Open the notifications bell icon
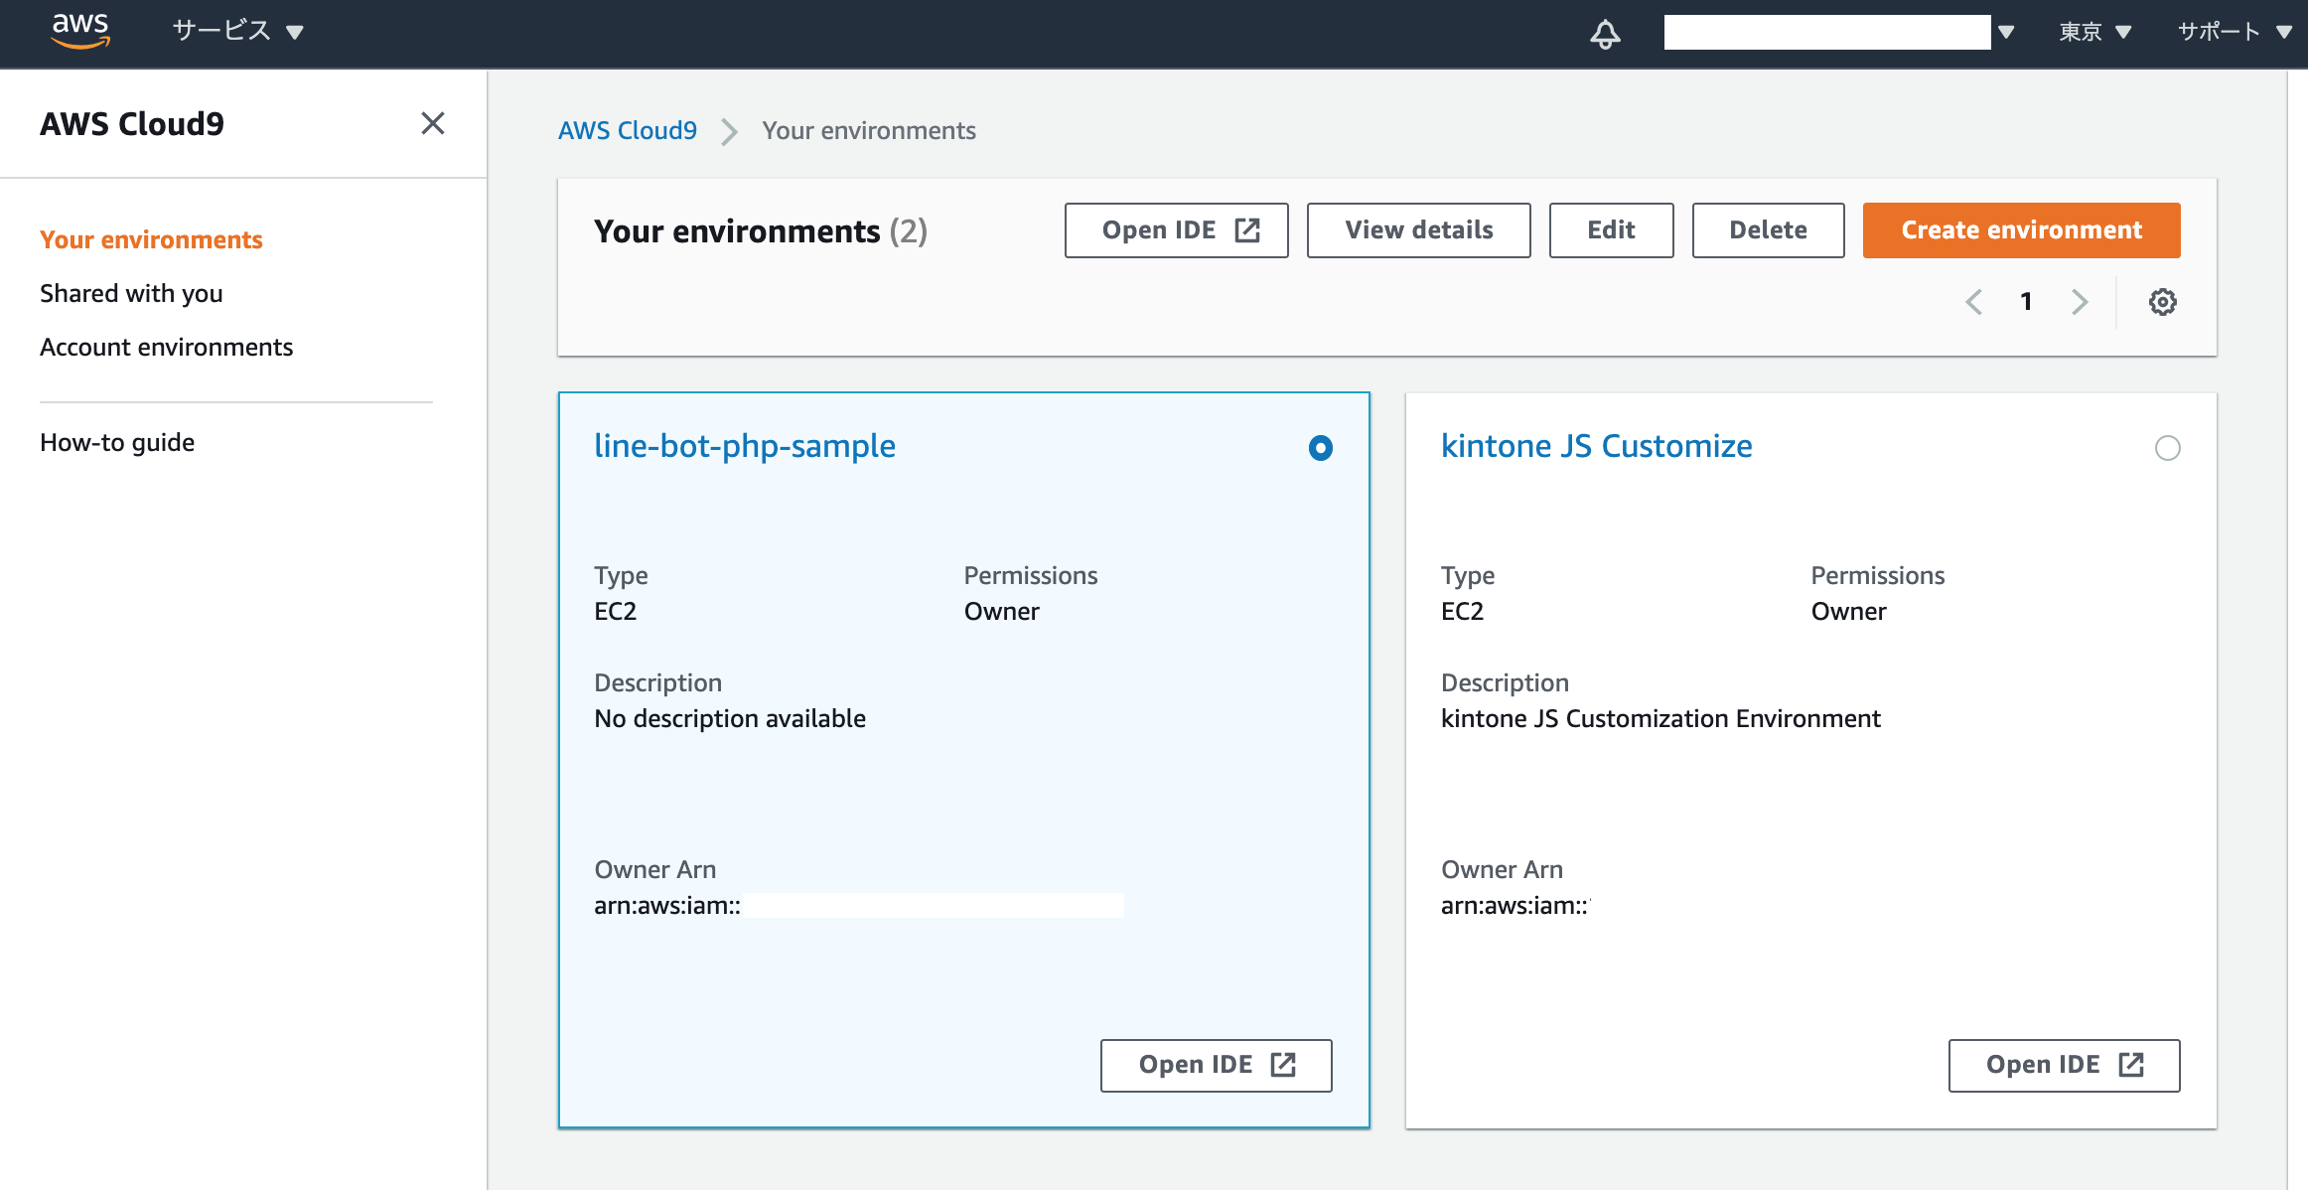The image size is (2308, 1190). coord(1605,33)
